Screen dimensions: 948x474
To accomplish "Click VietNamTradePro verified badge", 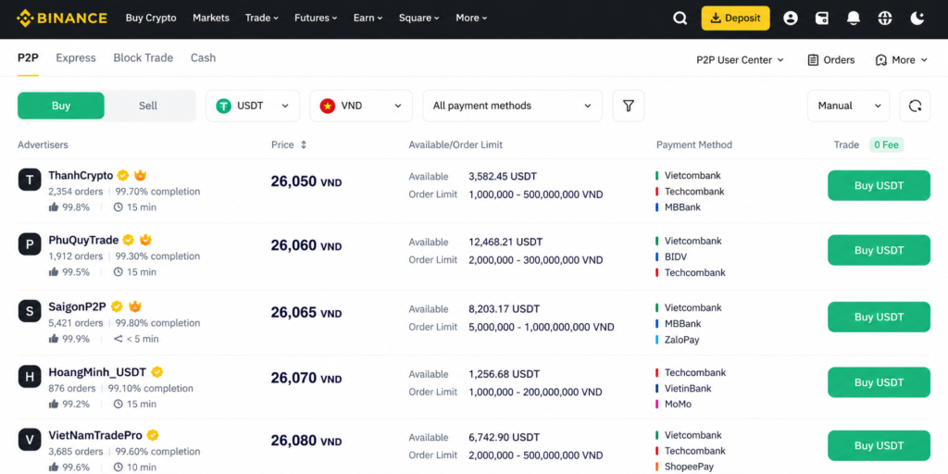I will tap(153, 435).
